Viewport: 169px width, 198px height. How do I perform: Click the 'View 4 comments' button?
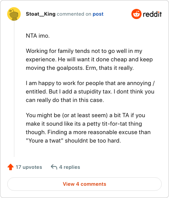point(84,184)
